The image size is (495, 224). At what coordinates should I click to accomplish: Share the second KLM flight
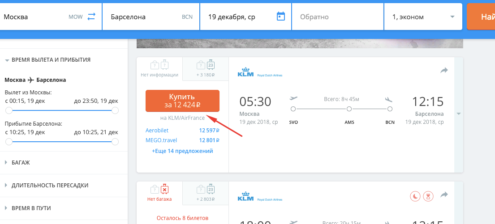(444, 195)
